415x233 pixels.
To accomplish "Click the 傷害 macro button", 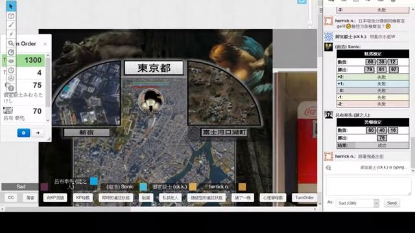I will (30, 197).
